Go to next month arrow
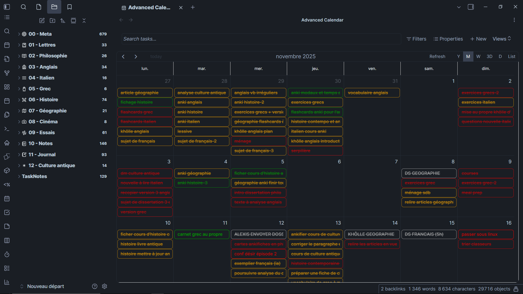The image size is (523, 294). (136, 57)
